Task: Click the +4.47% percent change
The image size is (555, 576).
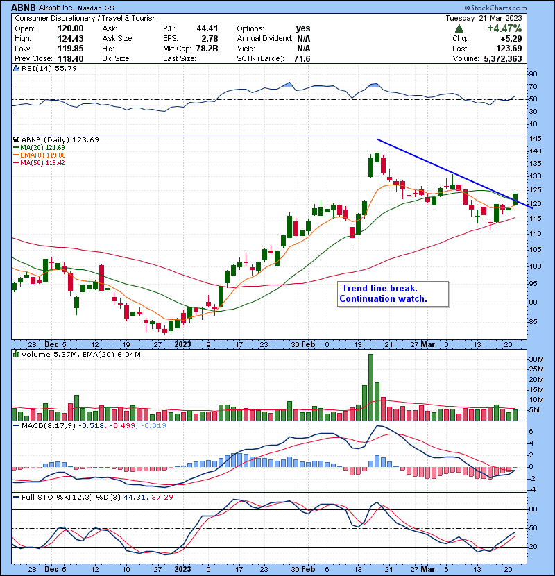Action: [x=504, y=28]
